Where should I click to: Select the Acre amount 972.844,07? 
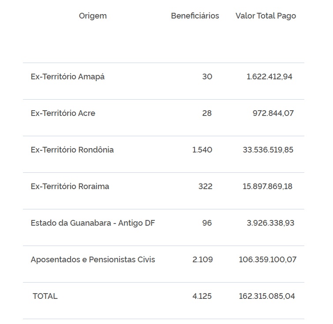(x=273, y=113)
